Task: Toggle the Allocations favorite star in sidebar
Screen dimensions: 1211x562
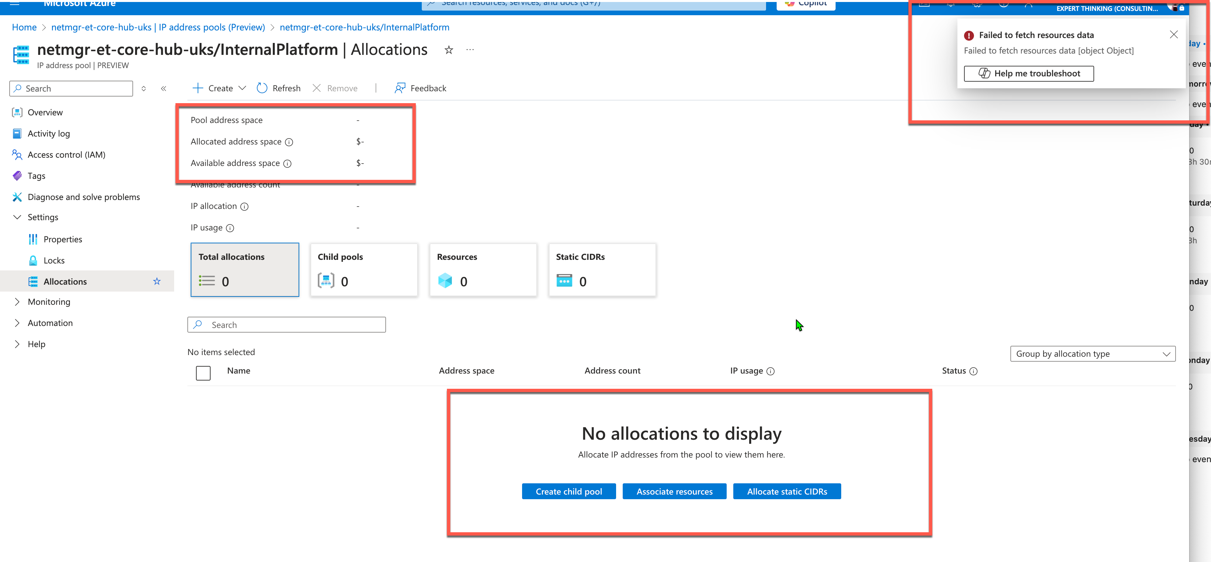Action: pos(157,281)
